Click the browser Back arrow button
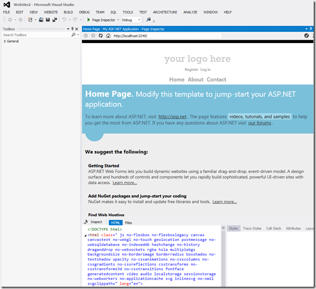 click(x=86, y=36)
